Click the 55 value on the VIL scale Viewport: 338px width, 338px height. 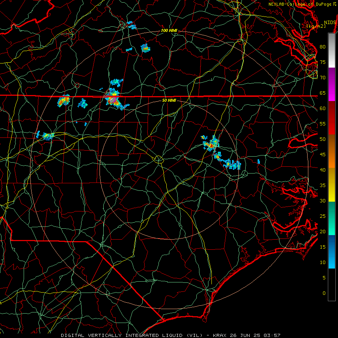click(323, 124)
